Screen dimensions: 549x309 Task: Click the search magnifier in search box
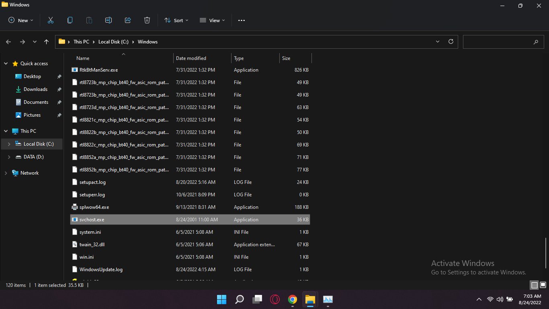tap(536, 42)
